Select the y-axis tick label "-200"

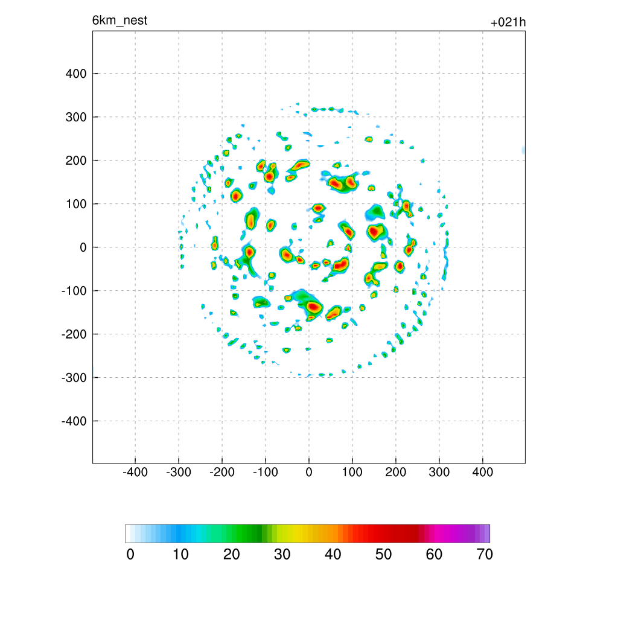[74, 334]
